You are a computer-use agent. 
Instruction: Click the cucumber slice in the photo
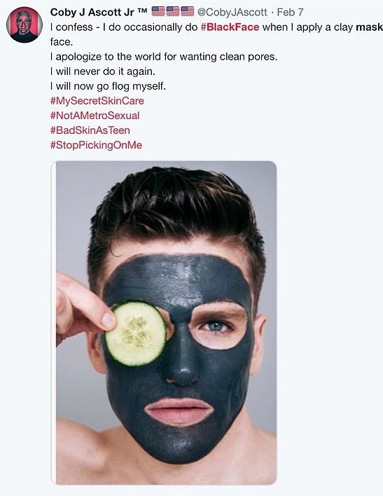136,333
